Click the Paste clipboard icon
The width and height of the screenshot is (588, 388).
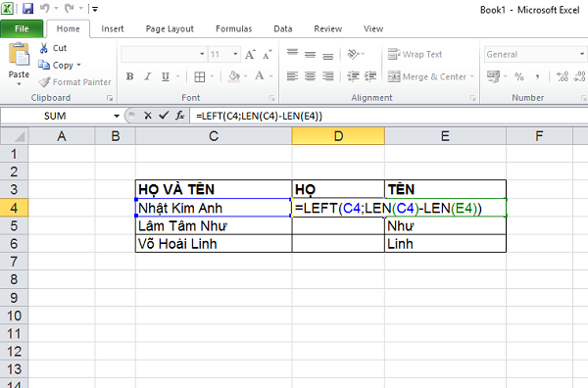(x=19, y=55)
